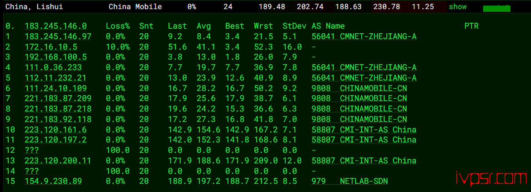This screenshot has width=531, height=192.
Task: Select the summary worst value 230.78
Action: click(386, 7)
